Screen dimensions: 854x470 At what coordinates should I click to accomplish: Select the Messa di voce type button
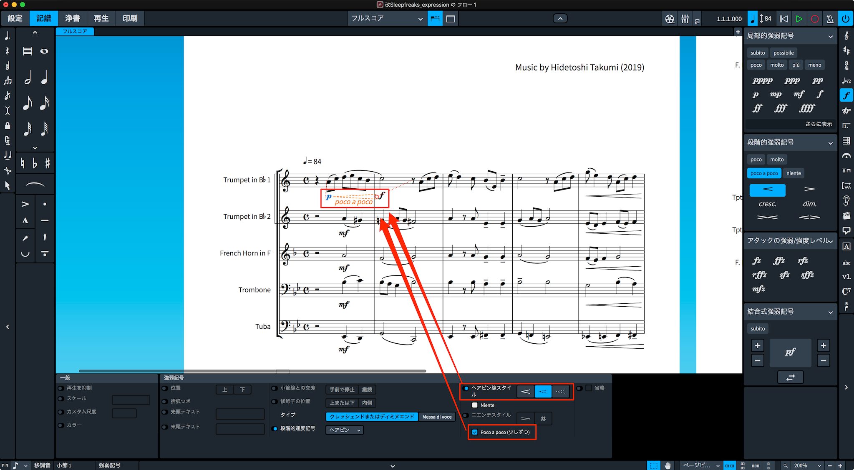[436, 417]
